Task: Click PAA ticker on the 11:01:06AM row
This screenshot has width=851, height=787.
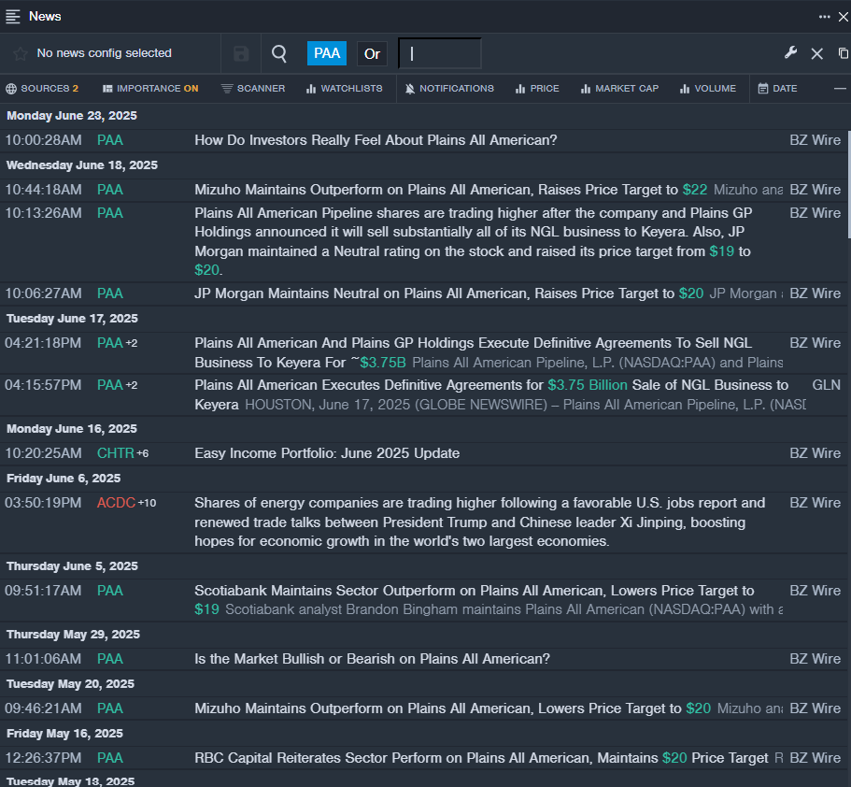Action: coord(110,659)
